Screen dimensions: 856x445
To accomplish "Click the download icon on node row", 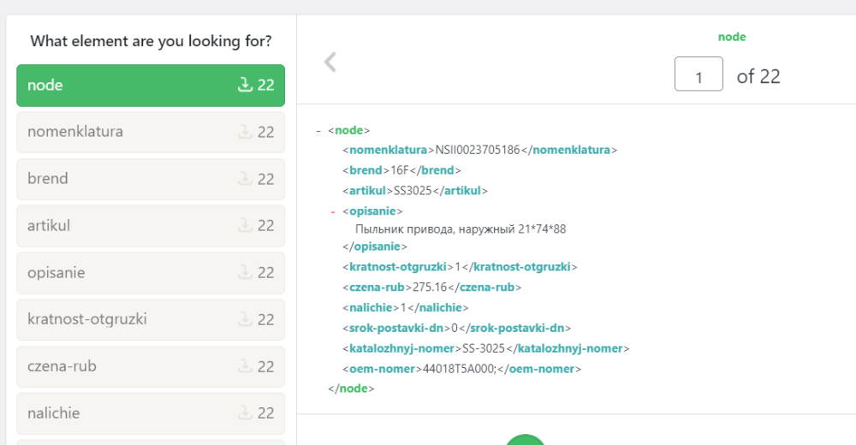I will pos(245,85).
